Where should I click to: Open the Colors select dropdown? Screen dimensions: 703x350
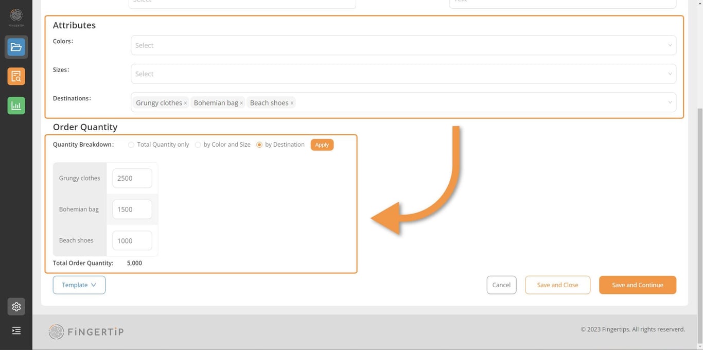click(x=403, y=45)
